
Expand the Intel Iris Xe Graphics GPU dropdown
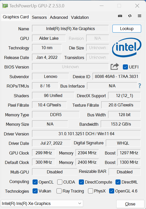pos(42,203)
